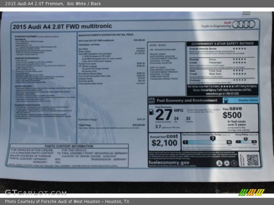
Task: Click the WARRANTY/MAINTENANCE section heading
Action: click(28, 105)
